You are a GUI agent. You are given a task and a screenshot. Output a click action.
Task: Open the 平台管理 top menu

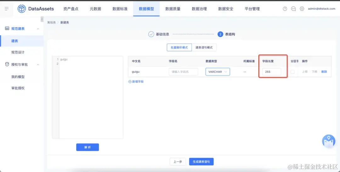tap(252, 9)
